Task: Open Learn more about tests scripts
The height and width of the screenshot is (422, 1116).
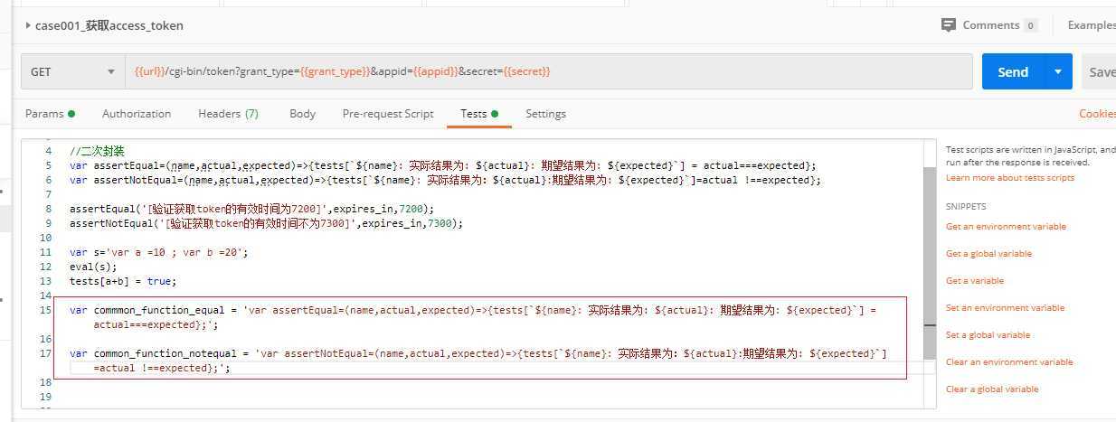Action: pos(1010,178)
